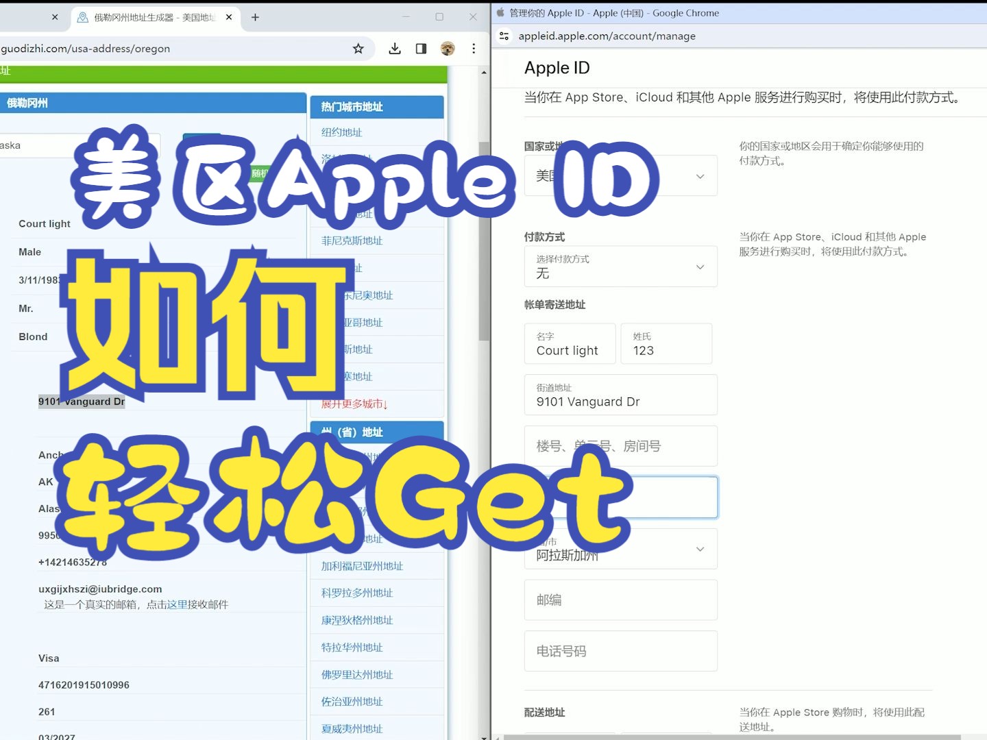The width and height of the screenshot is (987, 740).
Task: Expand the country or region dropdown
Action: [x=621, y=176]
